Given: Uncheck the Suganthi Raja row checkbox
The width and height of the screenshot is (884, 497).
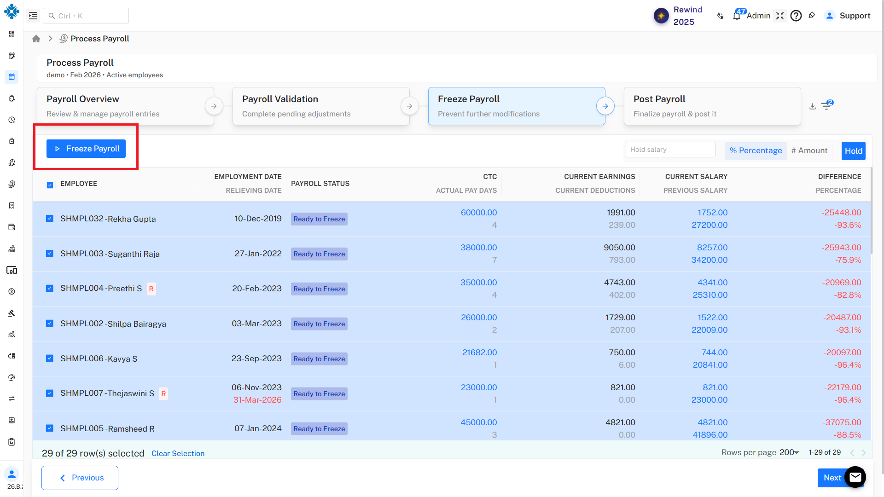Looking at the screenshot, I should click(x=50, y=254).
